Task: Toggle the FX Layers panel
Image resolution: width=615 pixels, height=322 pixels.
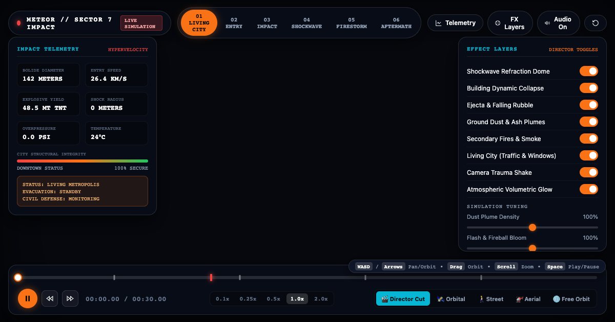Action: [x=510, y=23]
